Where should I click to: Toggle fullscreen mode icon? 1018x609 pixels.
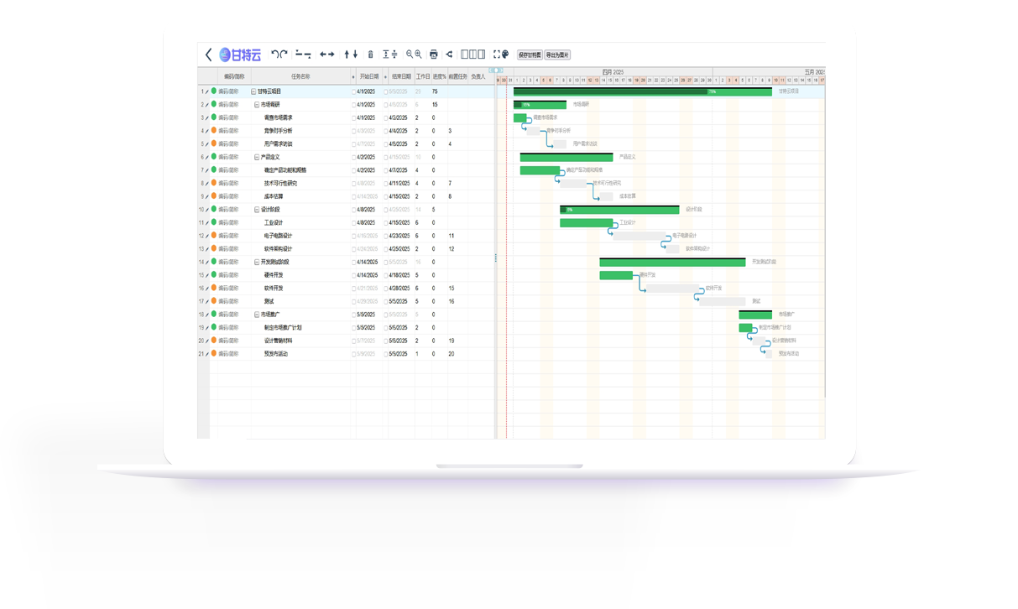pyautogui.click(x=496, y=55)
